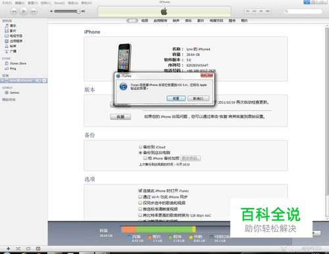Switch to the 电视节目 tab
Viewport: 329px width, 254px height.
216,20
